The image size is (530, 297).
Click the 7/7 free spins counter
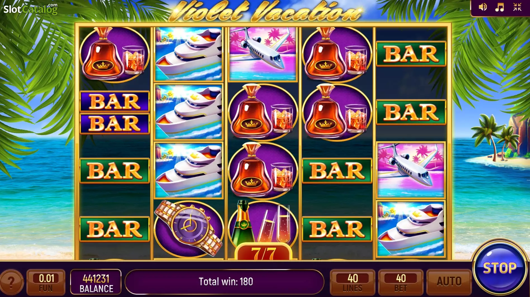pyautogui.click(x=263, y=252)
